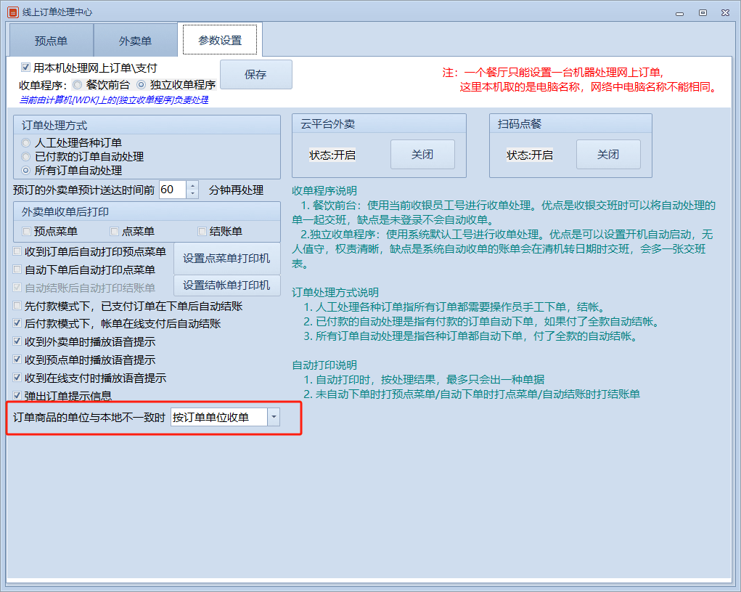The image size is (741, 592).
Task: Open 设置点菜单打印机 printer settings
Action: tap(226, 259)
